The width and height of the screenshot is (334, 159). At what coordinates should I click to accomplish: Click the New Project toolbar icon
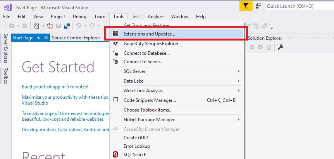[37, 26]
